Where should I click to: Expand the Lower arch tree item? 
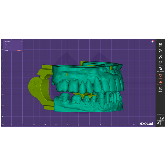tap(4, 48)
